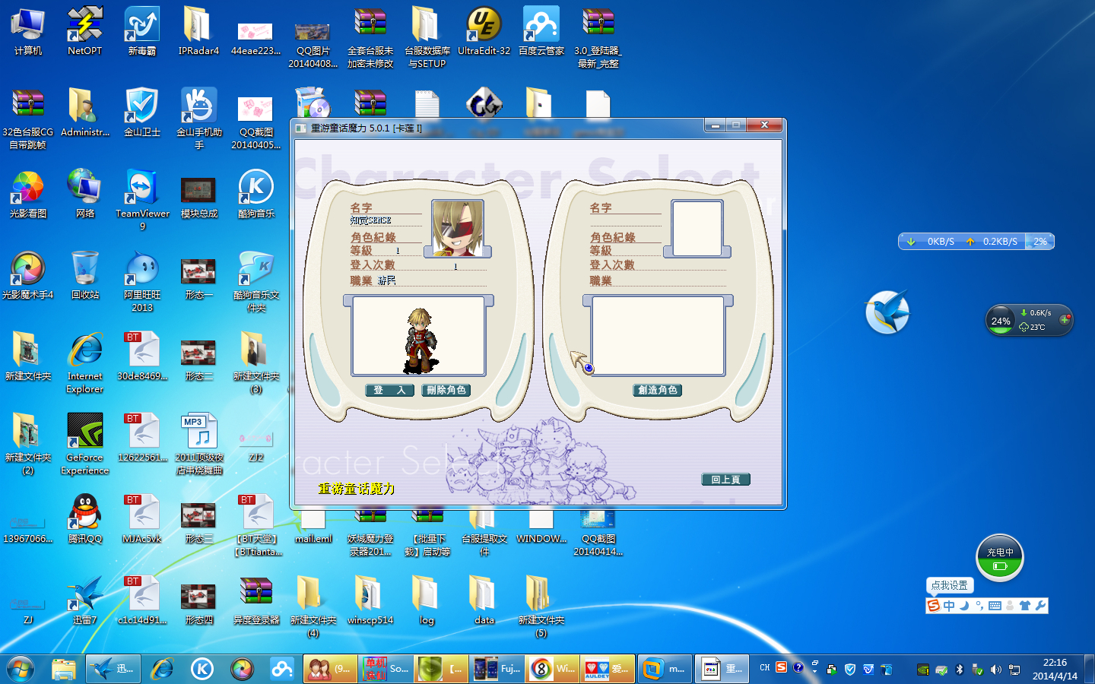
Task: Click the 充电中 battery charging widget
Action: tap(1000, 558)
